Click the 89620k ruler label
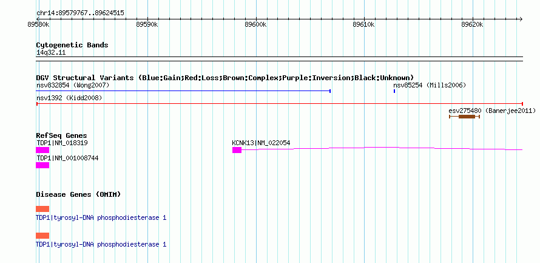Screen dimensions: 540x263 point(473,25)
